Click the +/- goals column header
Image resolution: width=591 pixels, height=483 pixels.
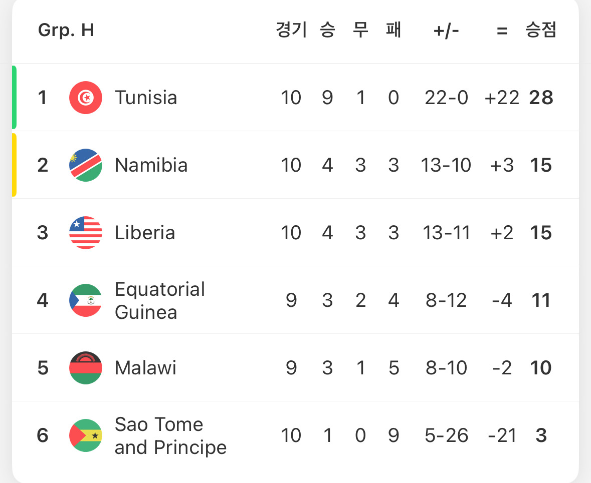coord(446,31)
